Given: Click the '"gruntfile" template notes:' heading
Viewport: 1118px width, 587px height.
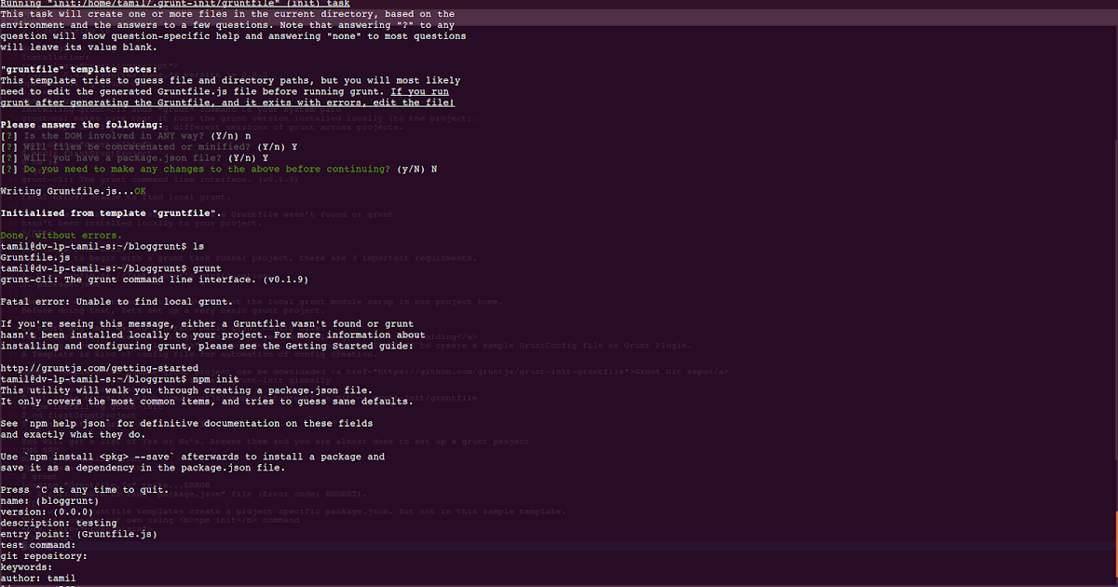Looking at the screenshot, I should pos(79,70).
